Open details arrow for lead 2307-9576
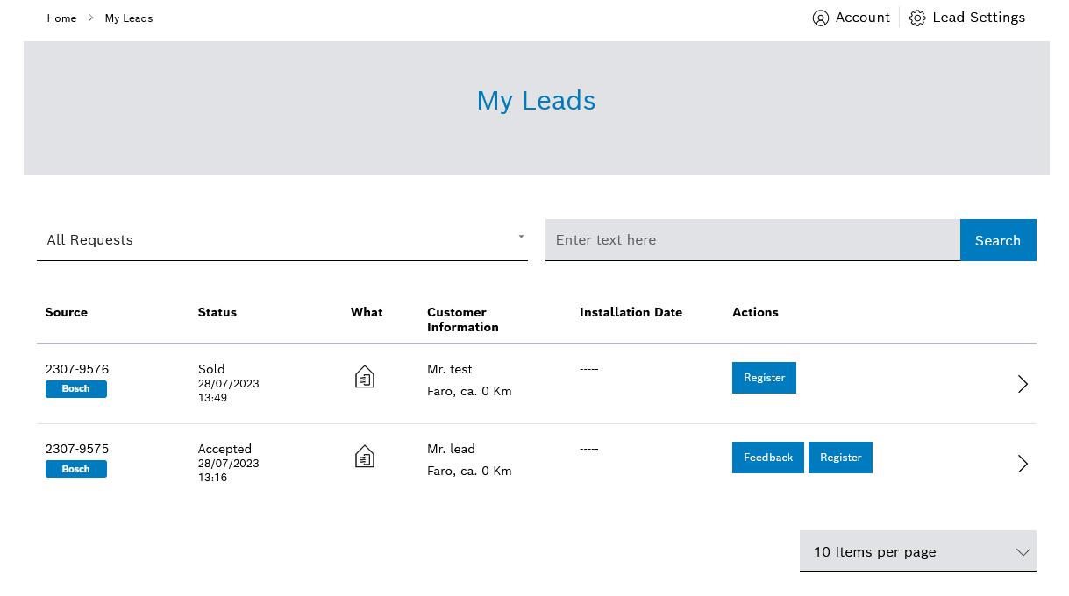The height and width of the screenshot is (596, 1069). pos(1023,384)
